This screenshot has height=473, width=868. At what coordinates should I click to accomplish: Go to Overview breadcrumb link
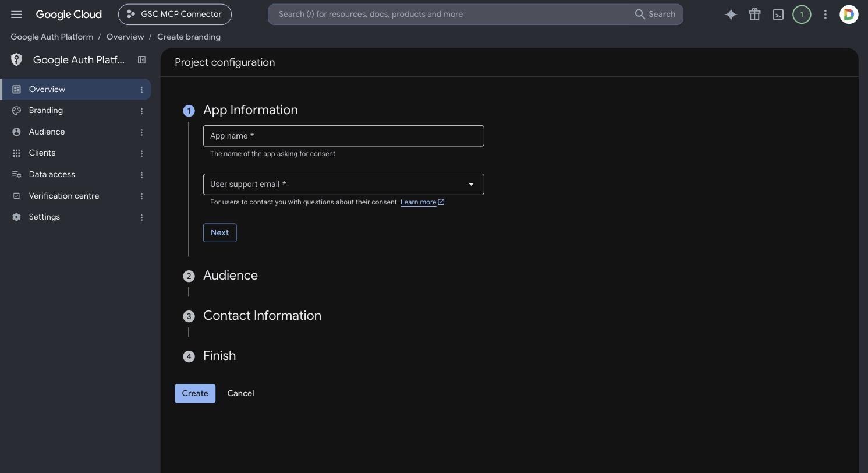pyautogui.click(x=125, y=37)
